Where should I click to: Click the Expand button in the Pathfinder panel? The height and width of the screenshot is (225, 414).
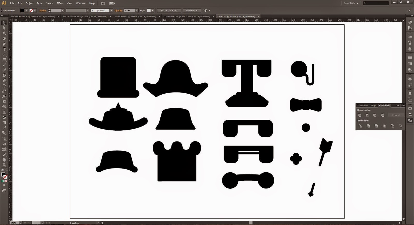click(x=396, y=115)
